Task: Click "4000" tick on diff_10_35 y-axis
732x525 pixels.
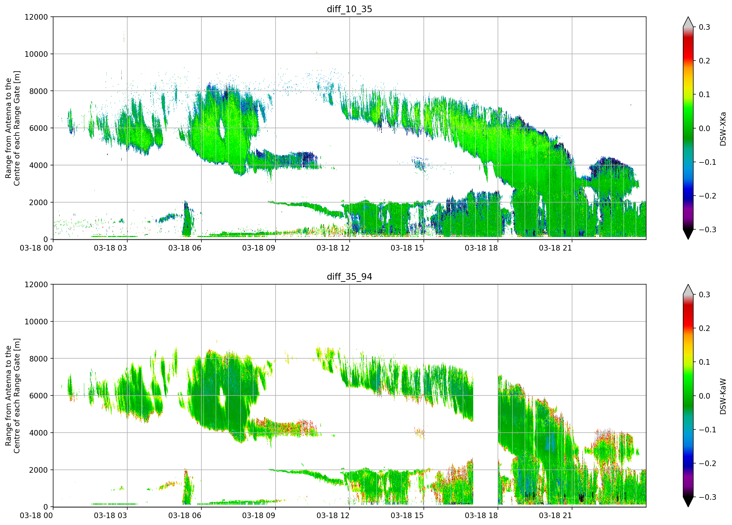Action: tap(39, 165)
